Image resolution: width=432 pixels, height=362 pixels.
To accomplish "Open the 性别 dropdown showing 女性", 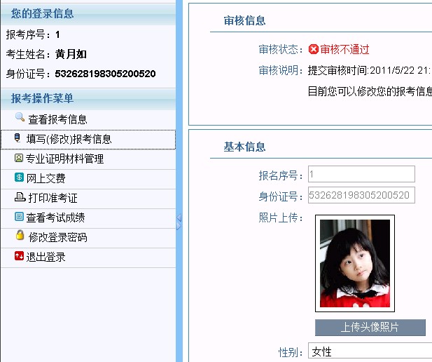I will (370, 351).
